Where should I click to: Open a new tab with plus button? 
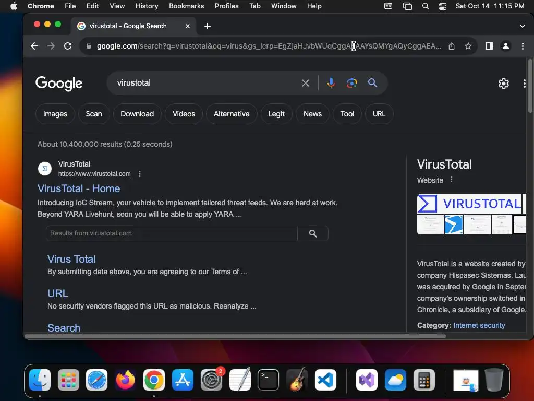[208, 26]
